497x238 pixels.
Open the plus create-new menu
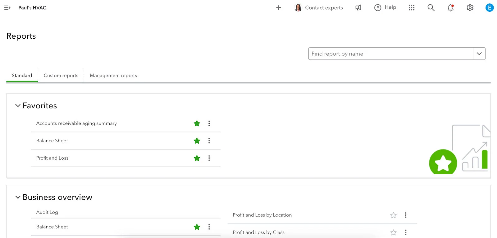click(x=279, y=8)
